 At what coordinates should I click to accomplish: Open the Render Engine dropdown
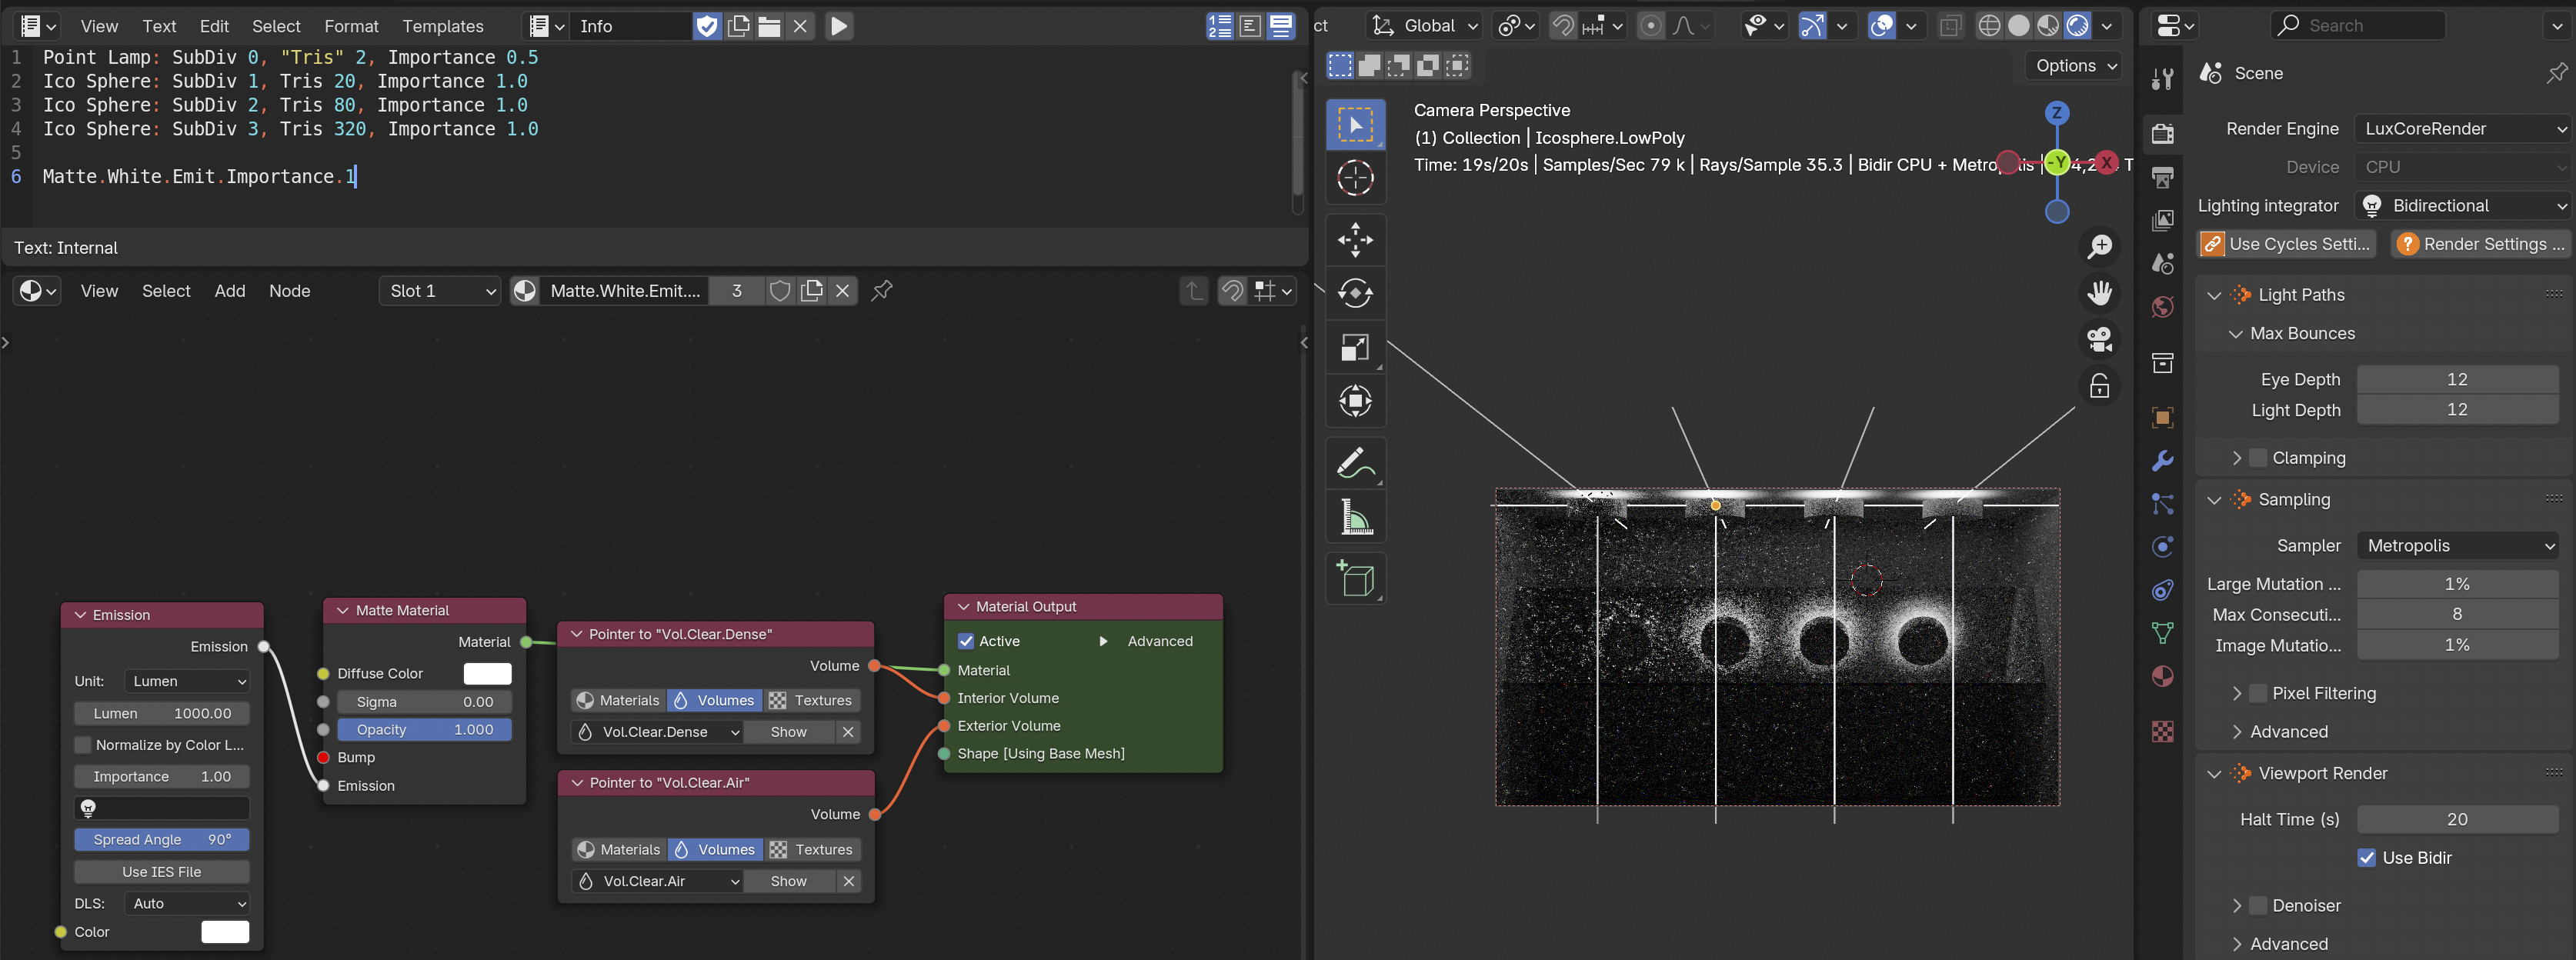[x=2461, y=128]
